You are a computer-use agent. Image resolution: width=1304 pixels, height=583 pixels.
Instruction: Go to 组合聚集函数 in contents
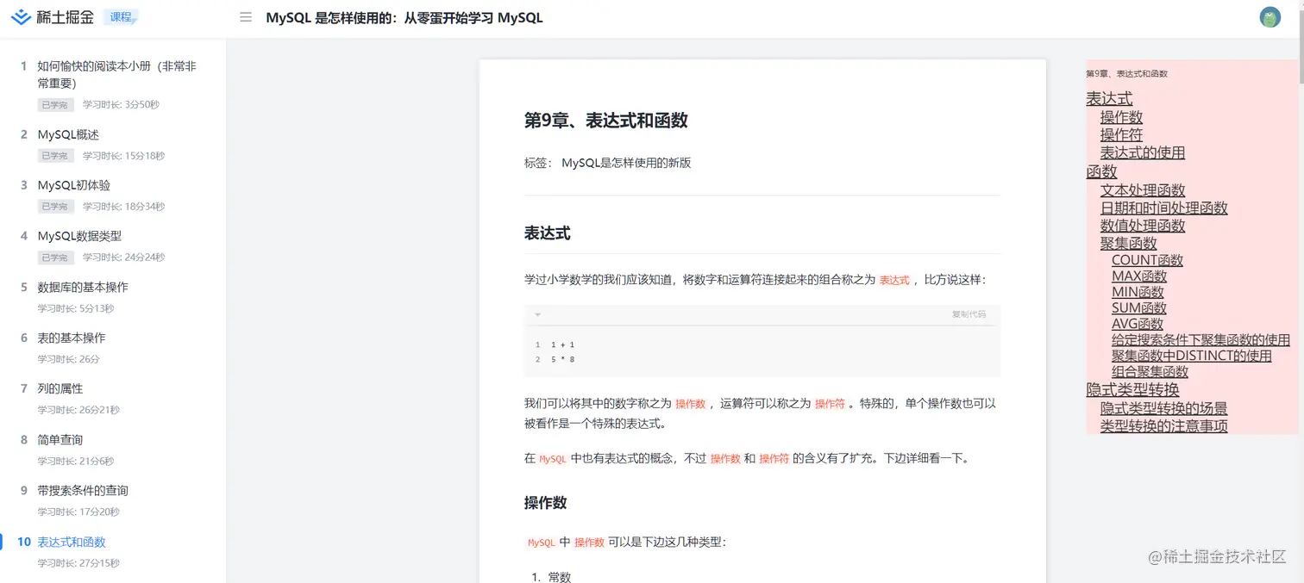coord(1150,372)
